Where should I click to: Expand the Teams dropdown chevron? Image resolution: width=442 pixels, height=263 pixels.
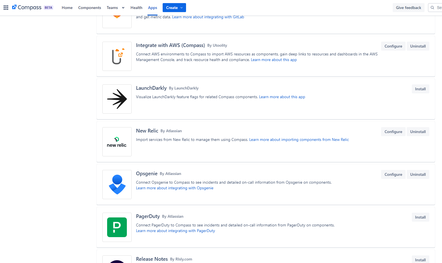(123, 8)
